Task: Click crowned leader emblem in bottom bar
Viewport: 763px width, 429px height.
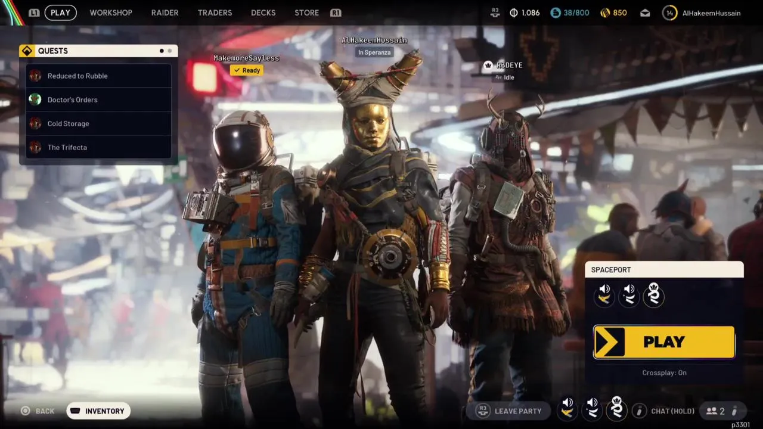Action: click(616, 408)
